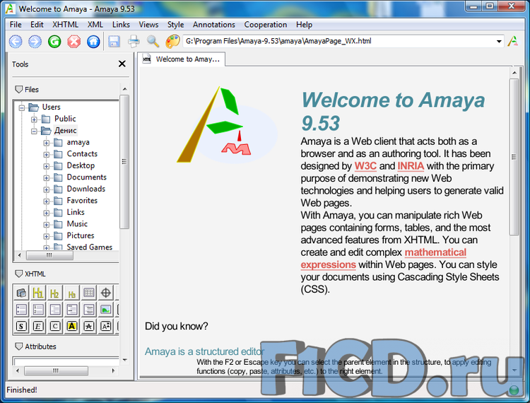This screenshot has height=403, width=530.
Task: Open search with the magnifying glass icon
Action: 153,42
